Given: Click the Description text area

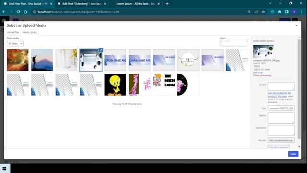Looking at the screenshot, I should pyautogui.click(x=281, y=130).
